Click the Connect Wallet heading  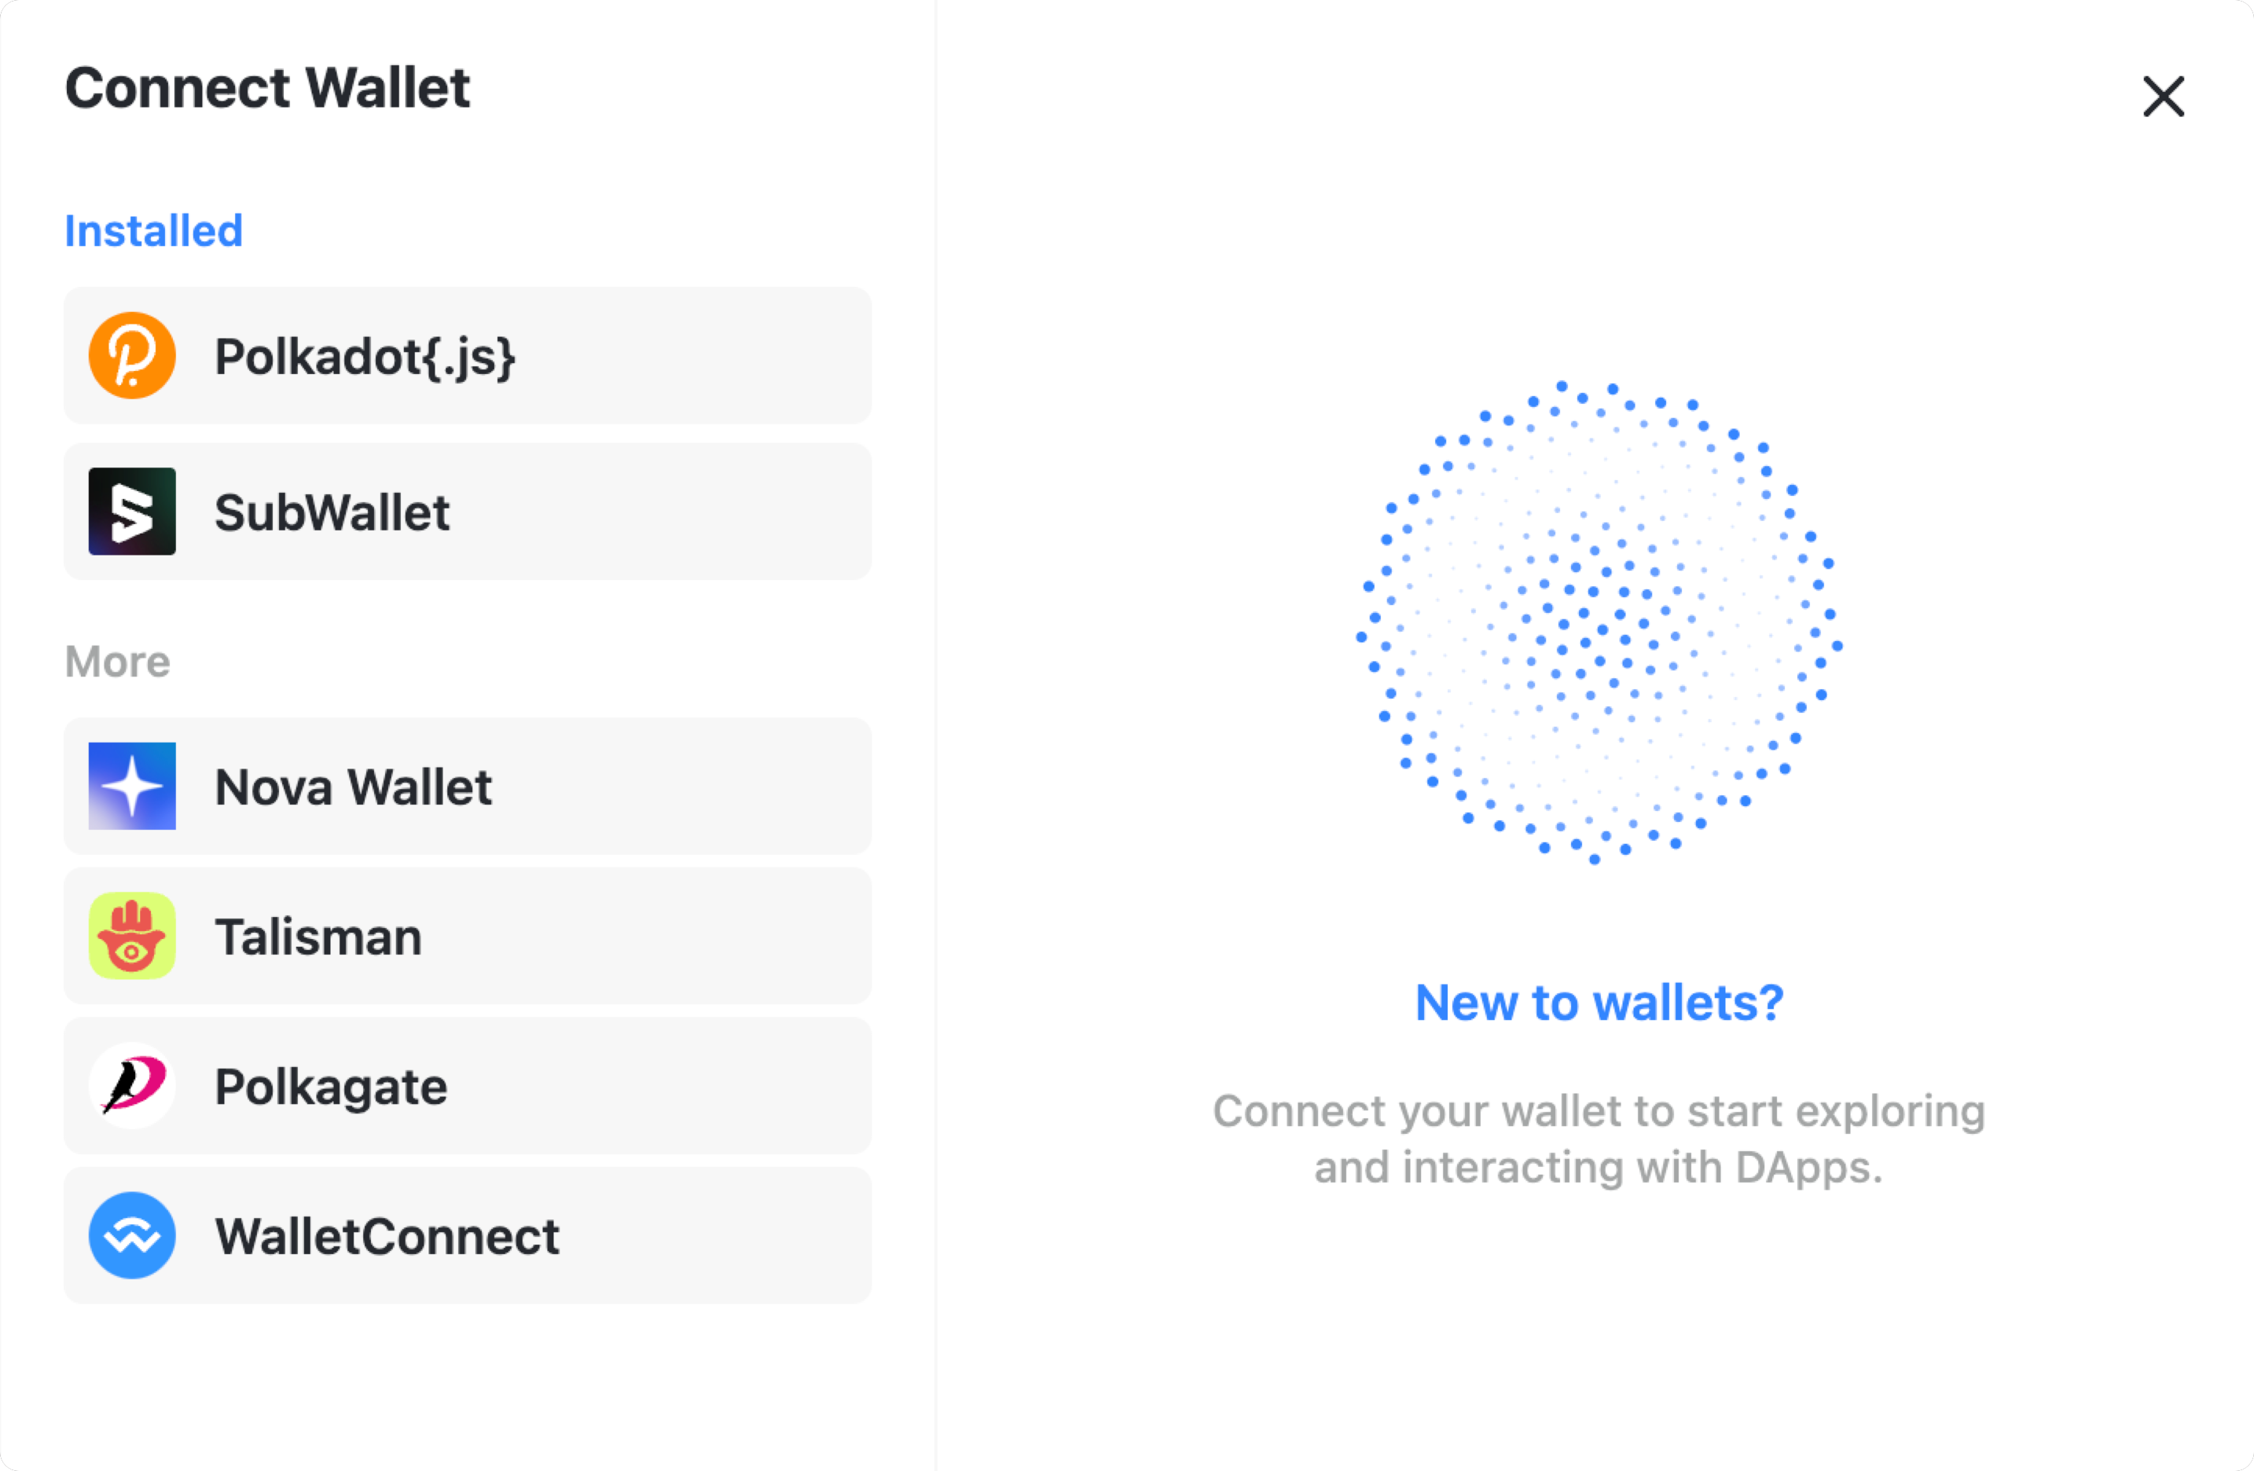point(267,88)
